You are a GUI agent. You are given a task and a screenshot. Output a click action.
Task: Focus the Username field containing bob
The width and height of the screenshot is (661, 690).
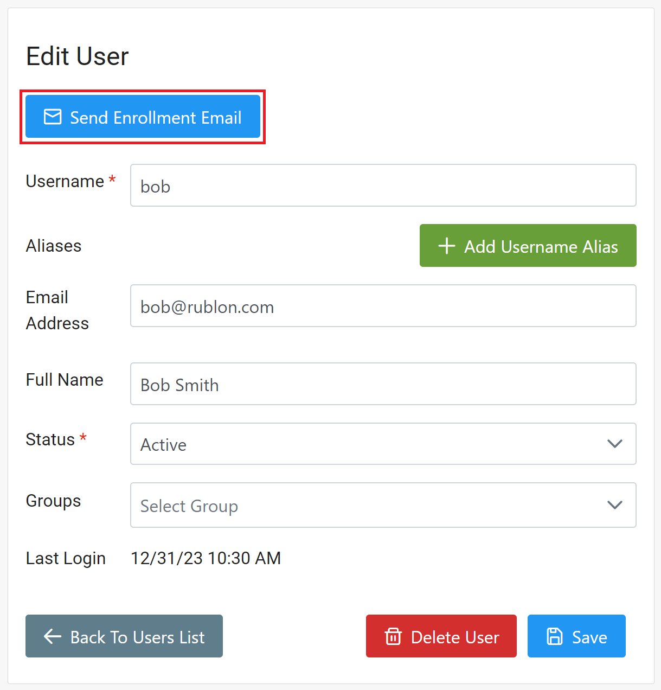pos(383,186)
